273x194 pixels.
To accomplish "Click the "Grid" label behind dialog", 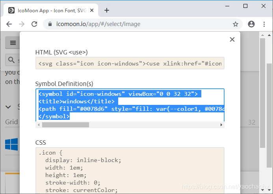I will 11,122.
